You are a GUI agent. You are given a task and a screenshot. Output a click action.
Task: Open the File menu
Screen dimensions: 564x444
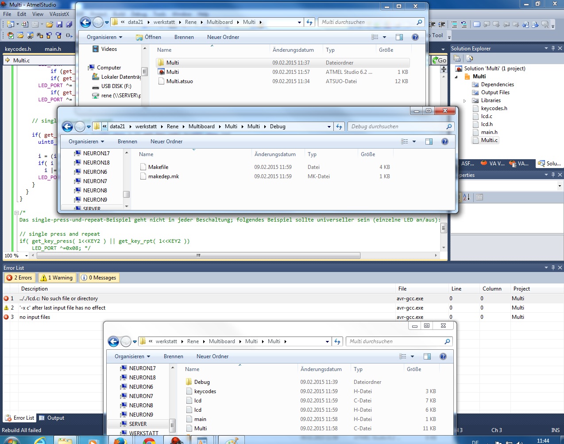(x=7, y=14)
